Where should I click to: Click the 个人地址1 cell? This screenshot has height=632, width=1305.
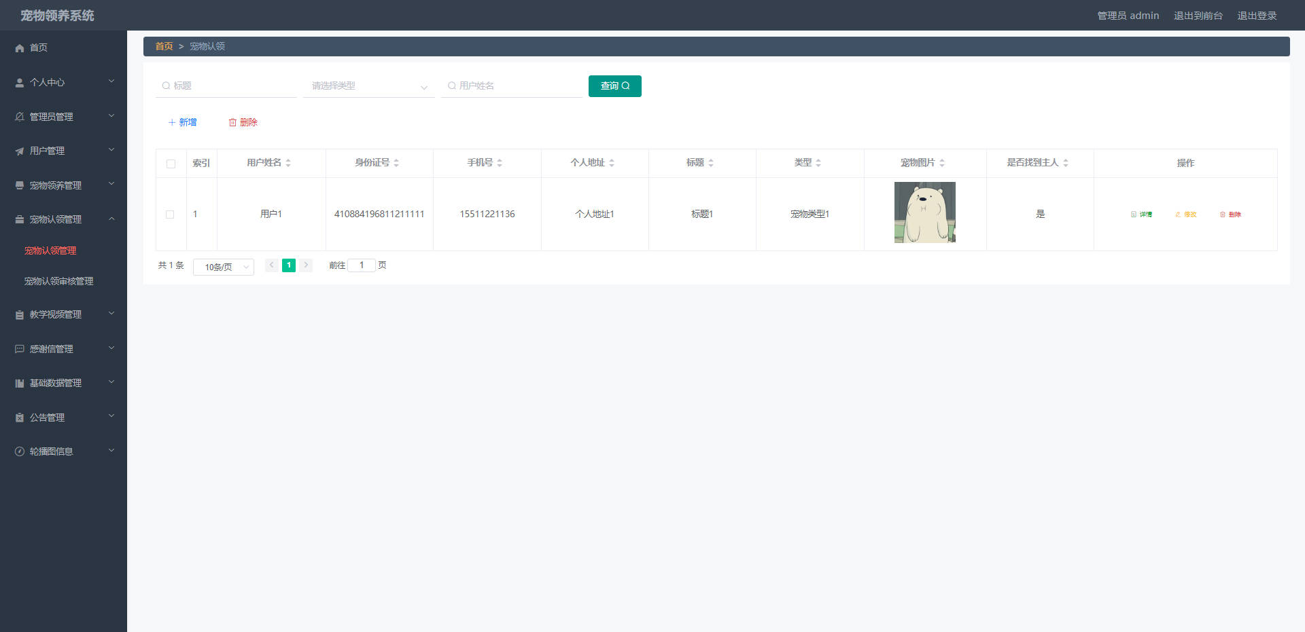tap(595, 214)
